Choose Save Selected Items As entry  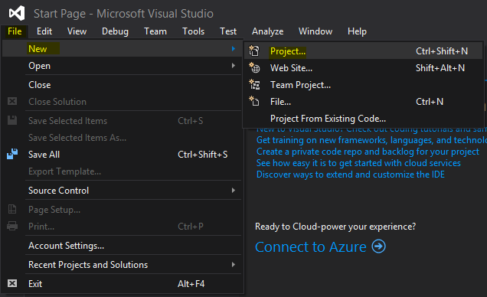(x=122, y=138)
